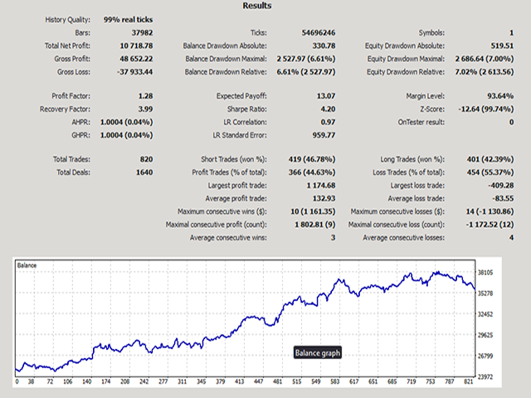
Task: Click the Maximum consecutive losses value 14 (-1 130.86)
Action: coord(490,211)
